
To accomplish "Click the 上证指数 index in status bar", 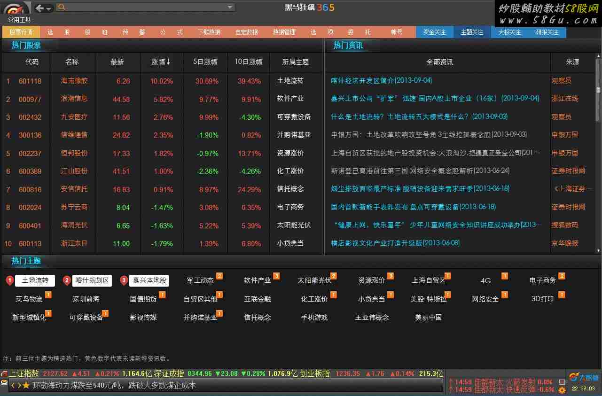I will point(24,374).
